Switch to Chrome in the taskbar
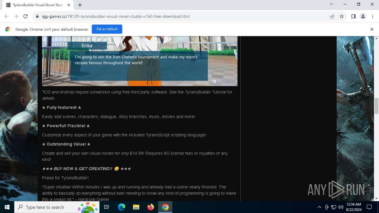This screenshot has width=379, height=213. (165, 207)
